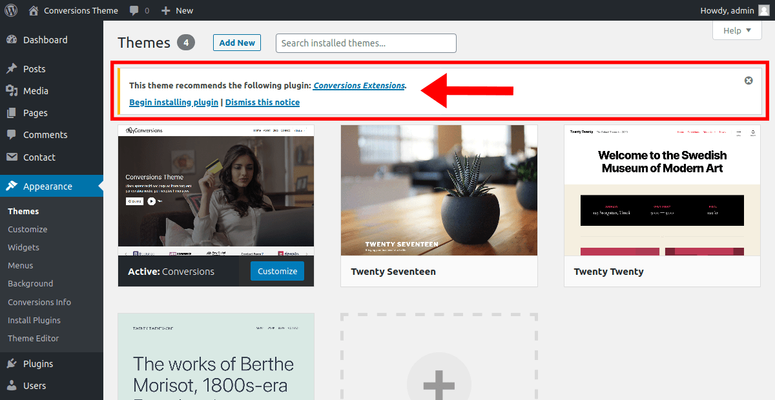Image resolution: width=775 pixels, height=400 pixels.
Task: Click the Posts pushpin icon
Action: coord(12,69)
